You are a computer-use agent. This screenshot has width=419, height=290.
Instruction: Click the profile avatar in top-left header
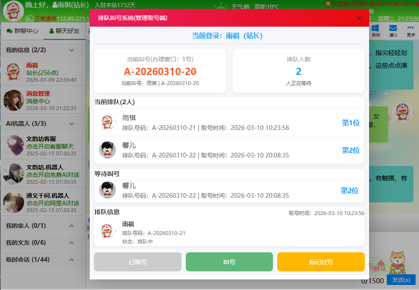click(x=13, y=11)
